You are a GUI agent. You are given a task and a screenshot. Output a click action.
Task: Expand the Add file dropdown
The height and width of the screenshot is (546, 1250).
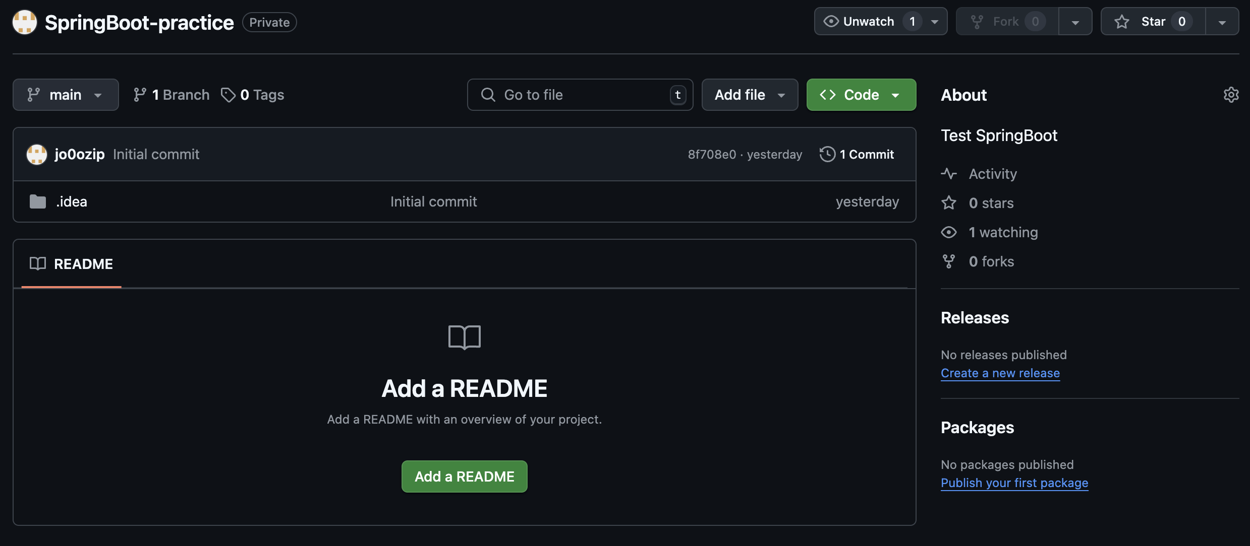tap(750, 95)
